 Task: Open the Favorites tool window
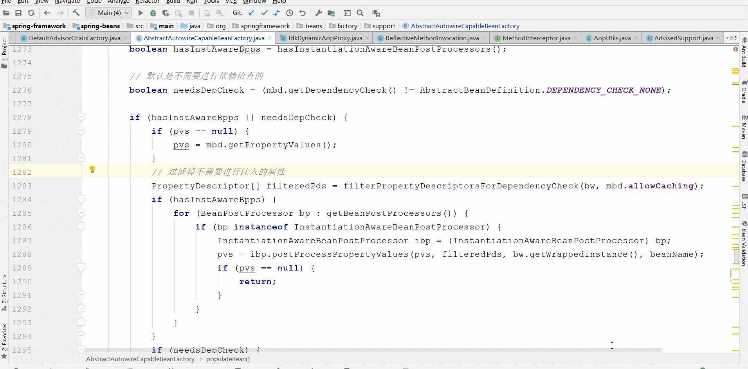click(4, 341)
